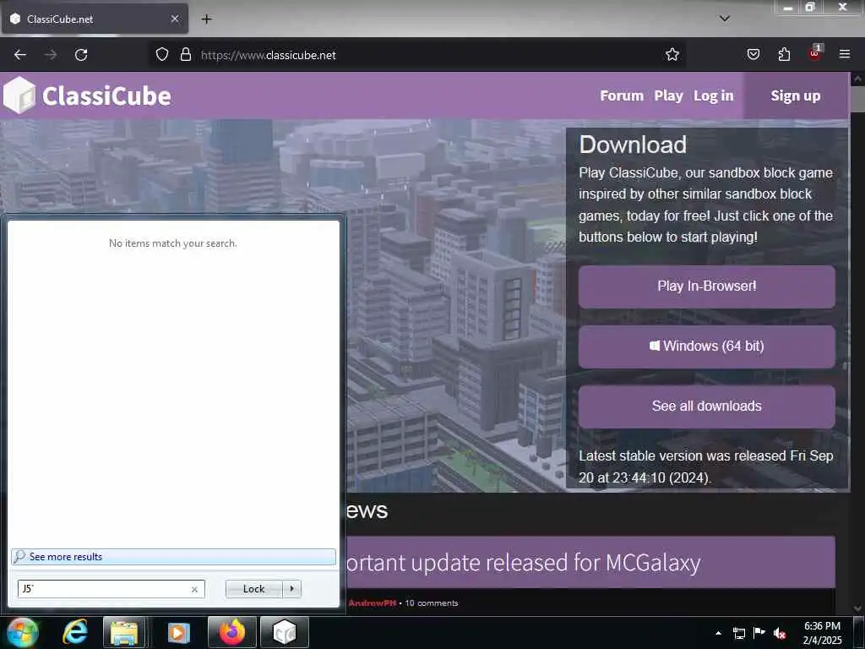View site security via the padlock icon
Image resolution: width=865 pixels, height=649 pixels.
point(186,55)
